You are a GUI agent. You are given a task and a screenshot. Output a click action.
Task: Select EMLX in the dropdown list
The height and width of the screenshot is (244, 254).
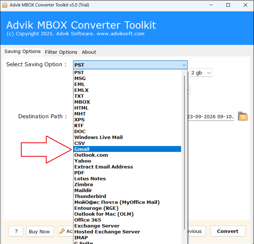[127, 90]
